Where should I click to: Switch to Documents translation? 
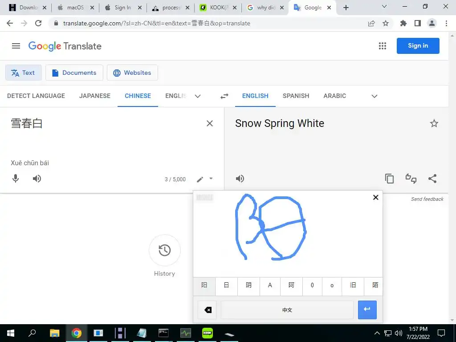click(74, 73)
